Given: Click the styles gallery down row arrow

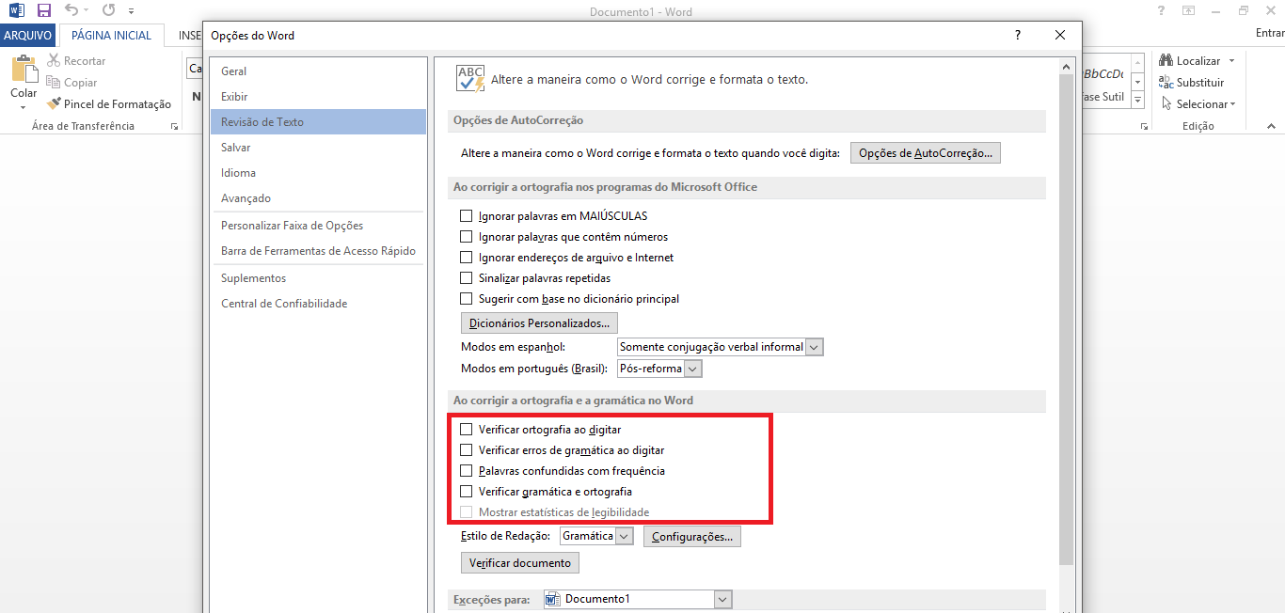Looking at the screenshot, I should (1137, 84).
